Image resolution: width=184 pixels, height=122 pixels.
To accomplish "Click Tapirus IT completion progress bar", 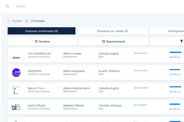I will click(175, 87).
